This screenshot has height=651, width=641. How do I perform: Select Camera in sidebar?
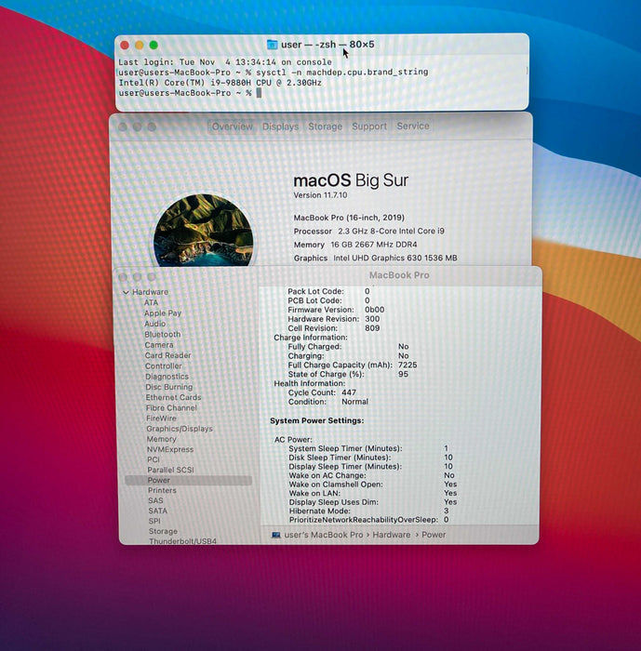point(159,345)
